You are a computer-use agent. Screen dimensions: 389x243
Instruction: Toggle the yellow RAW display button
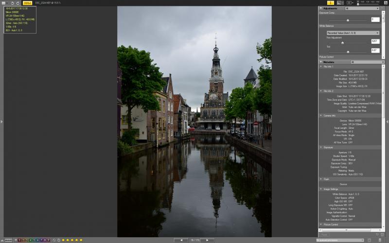click(27, 3)
